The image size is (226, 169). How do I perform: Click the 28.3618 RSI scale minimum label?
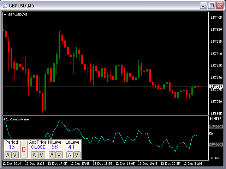[x=215, y=158]
